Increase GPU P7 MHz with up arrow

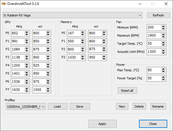pyautogui.click(x=27, y=89)
